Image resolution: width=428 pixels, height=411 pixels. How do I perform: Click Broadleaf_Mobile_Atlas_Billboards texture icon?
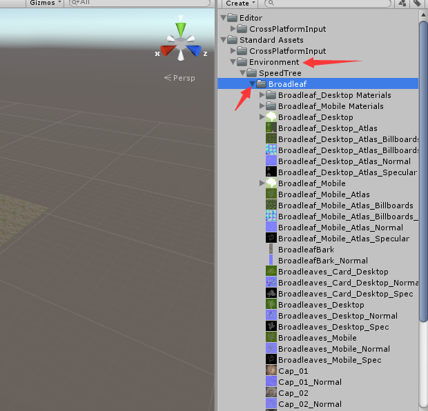tap(271, 205)
